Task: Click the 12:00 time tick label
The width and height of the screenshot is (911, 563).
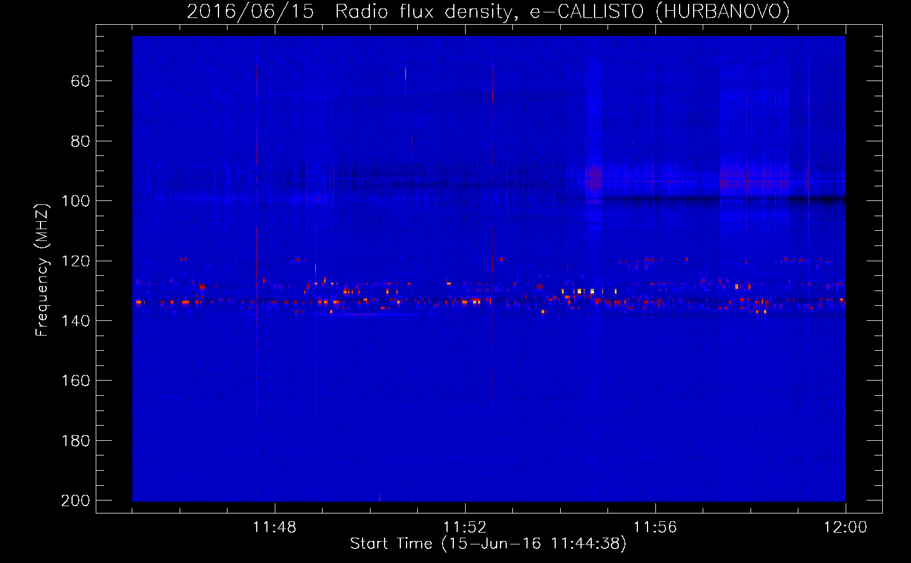Action: tap(845, 528)
